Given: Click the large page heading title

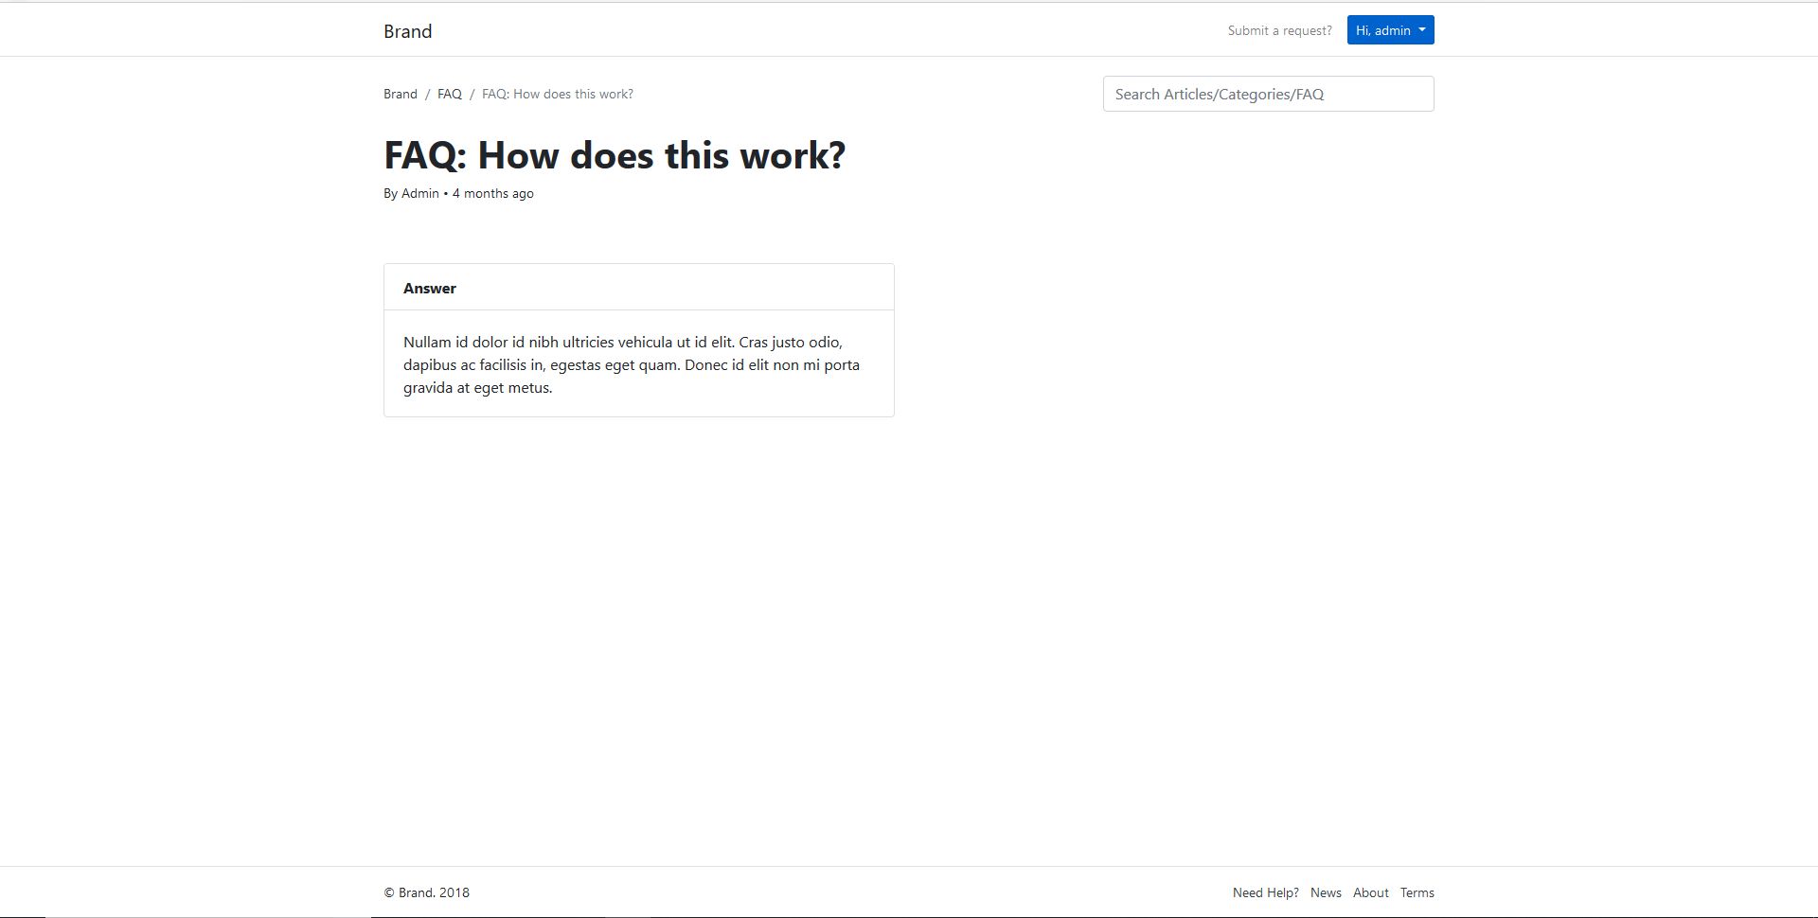Looking at the screenshot, I should coord(614,155).
